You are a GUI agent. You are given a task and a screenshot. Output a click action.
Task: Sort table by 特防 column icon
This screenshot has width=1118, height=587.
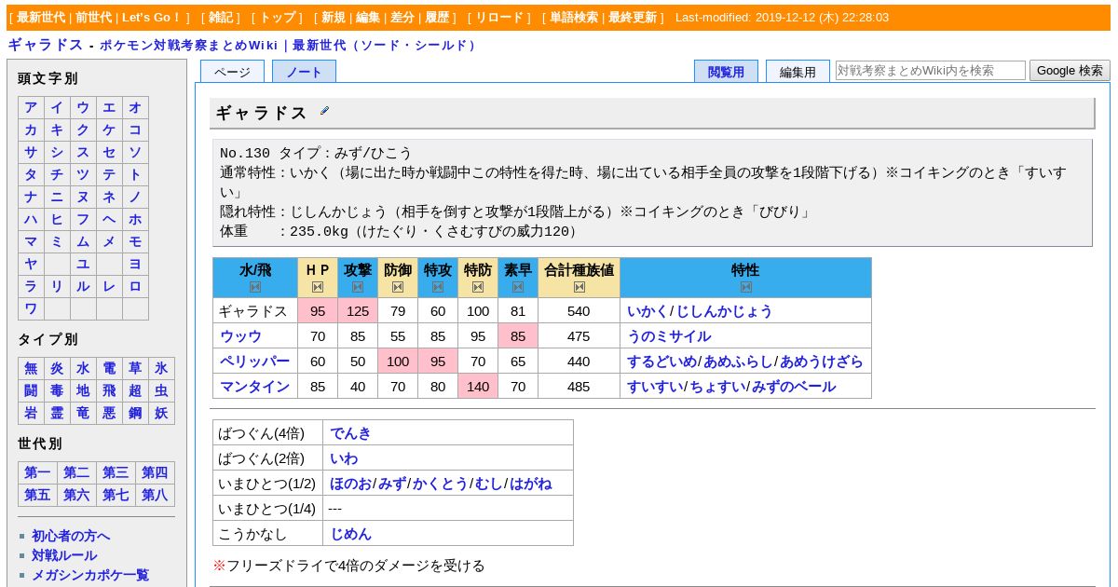click(x=478, y=287)
